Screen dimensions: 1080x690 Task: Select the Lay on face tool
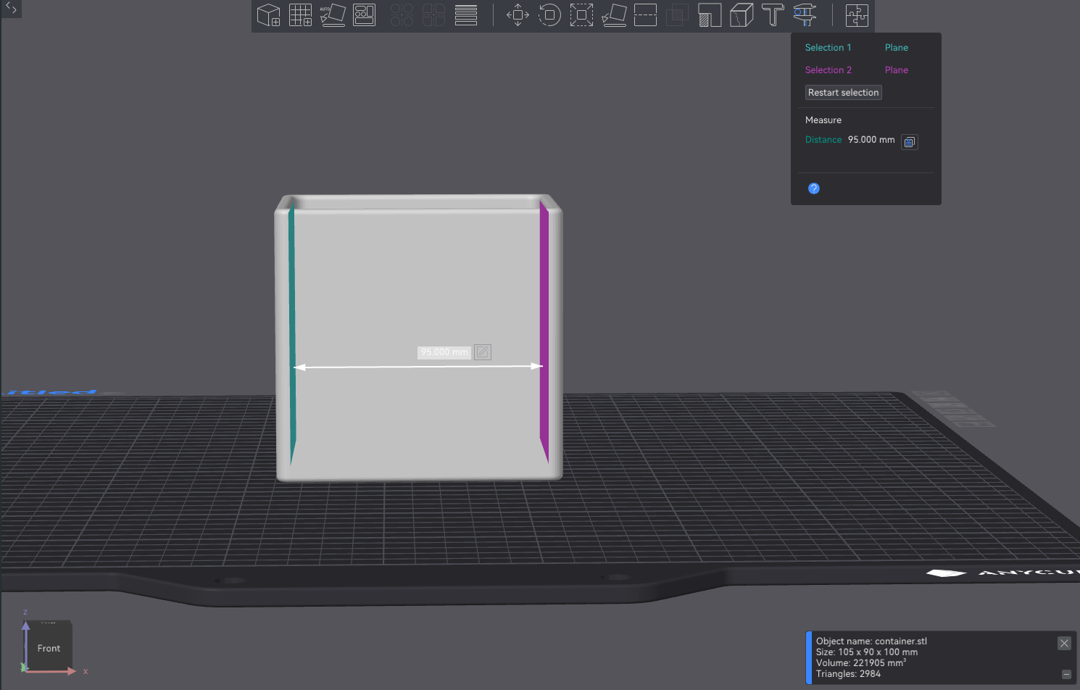[x=614, y=15]
